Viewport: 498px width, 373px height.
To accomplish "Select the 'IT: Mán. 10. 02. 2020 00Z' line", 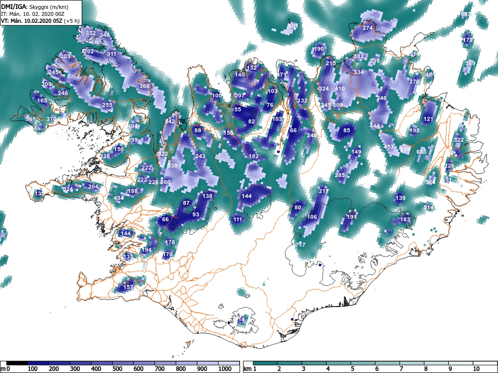I will click(x=33, y=14).
